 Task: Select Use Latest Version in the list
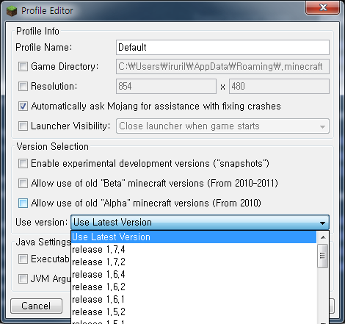coord(194,237)
